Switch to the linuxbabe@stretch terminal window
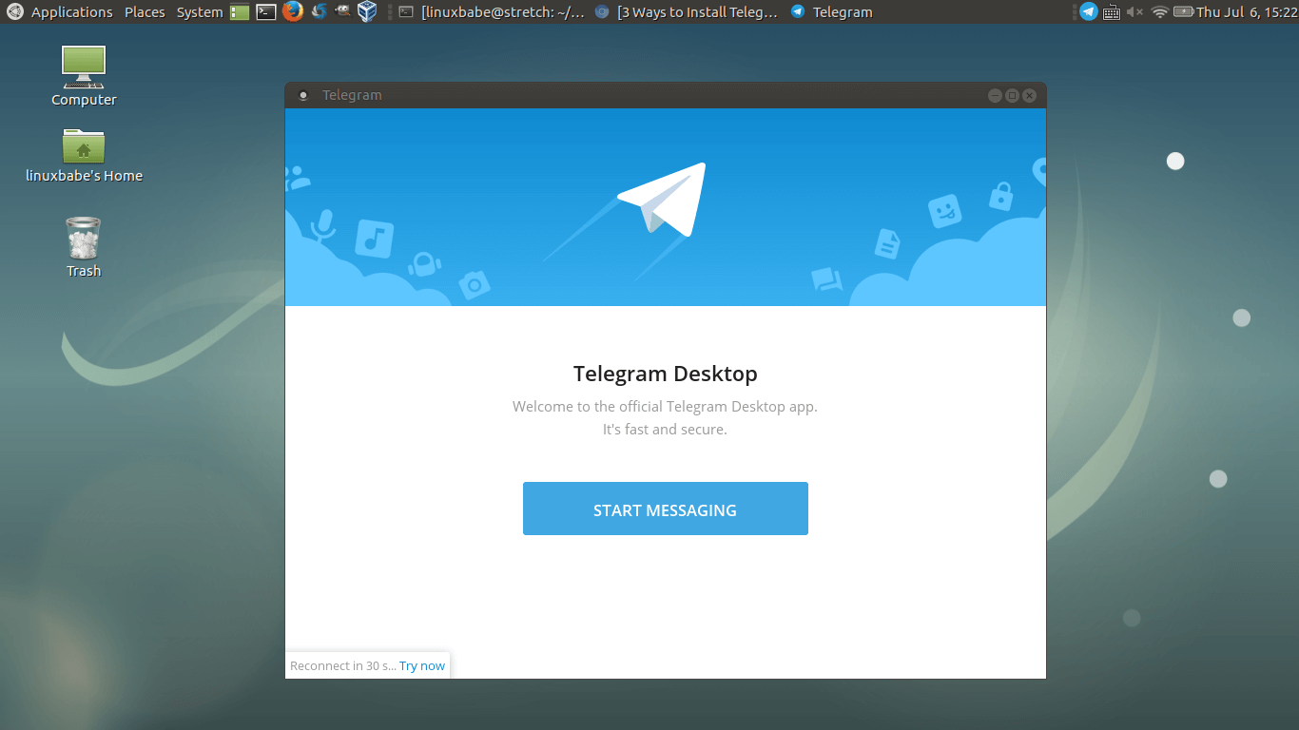This screenshot has width=1299, height=730. point(493,12)
